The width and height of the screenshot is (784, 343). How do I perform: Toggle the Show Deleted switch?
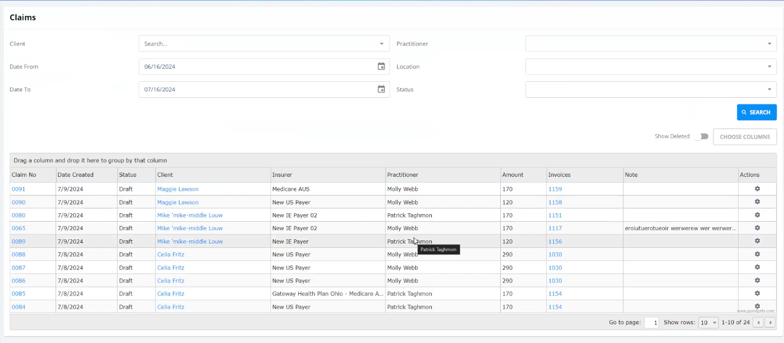(702, 136)
